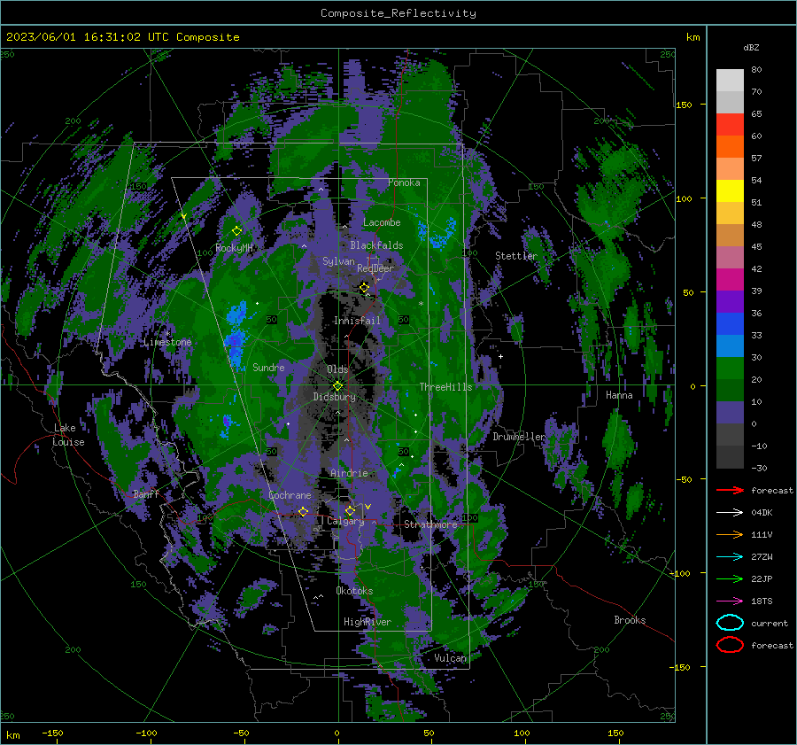Click the Blackfalds city label
Screen dimensions: 797x745
[x=376, y=245]
